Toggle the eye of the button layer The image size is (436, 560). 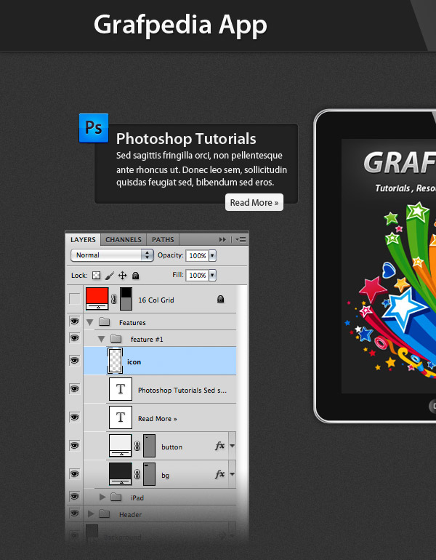74,445
